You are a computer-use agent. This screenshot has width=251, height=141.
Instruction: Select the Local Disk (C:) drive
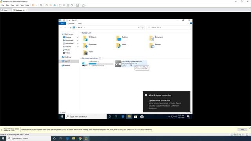(x=98, y=63)
